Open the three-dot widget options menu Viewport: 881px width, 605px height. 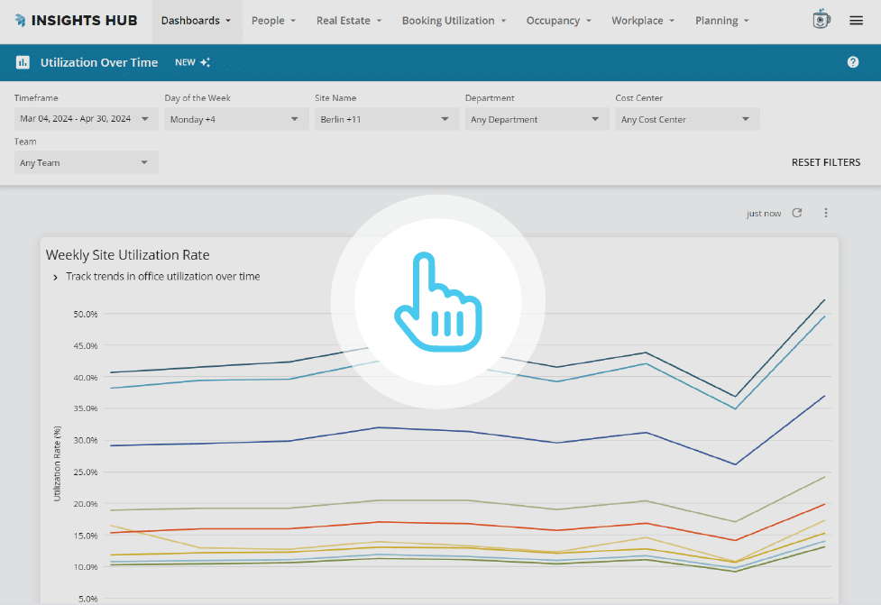(x=826, y=213)
